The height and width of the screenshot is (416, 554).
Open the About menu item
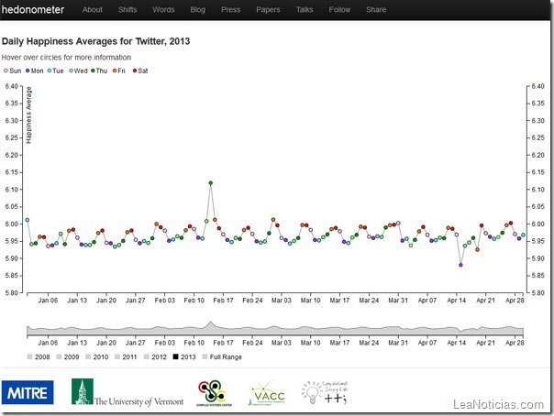point(93,10)
